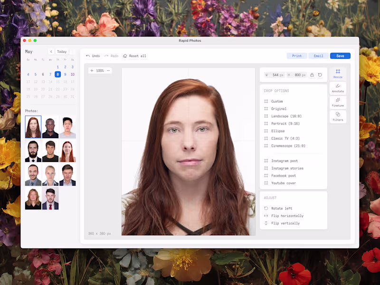The image size is (380, 285).
Task: Zoom in with the plus icon
Action: tap(92, 71)
